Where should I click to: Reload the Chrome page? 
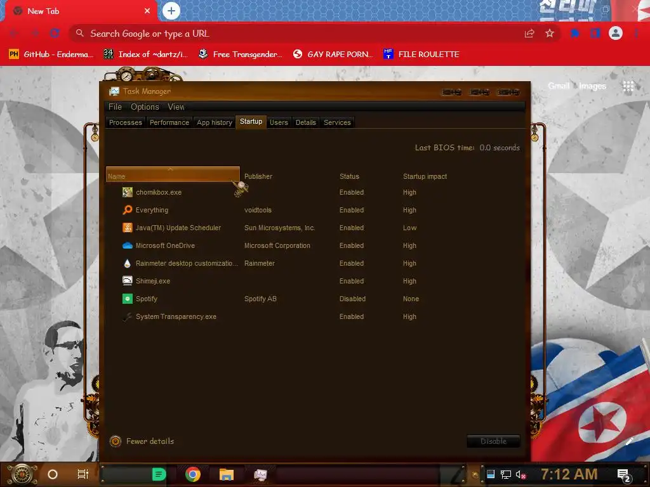click(x=55, y=33)
